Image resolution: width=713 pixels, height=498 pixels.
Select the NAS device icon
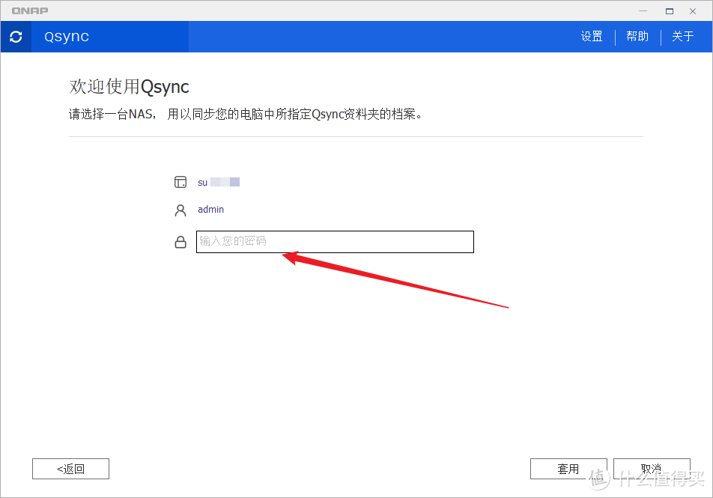point(180,181)
